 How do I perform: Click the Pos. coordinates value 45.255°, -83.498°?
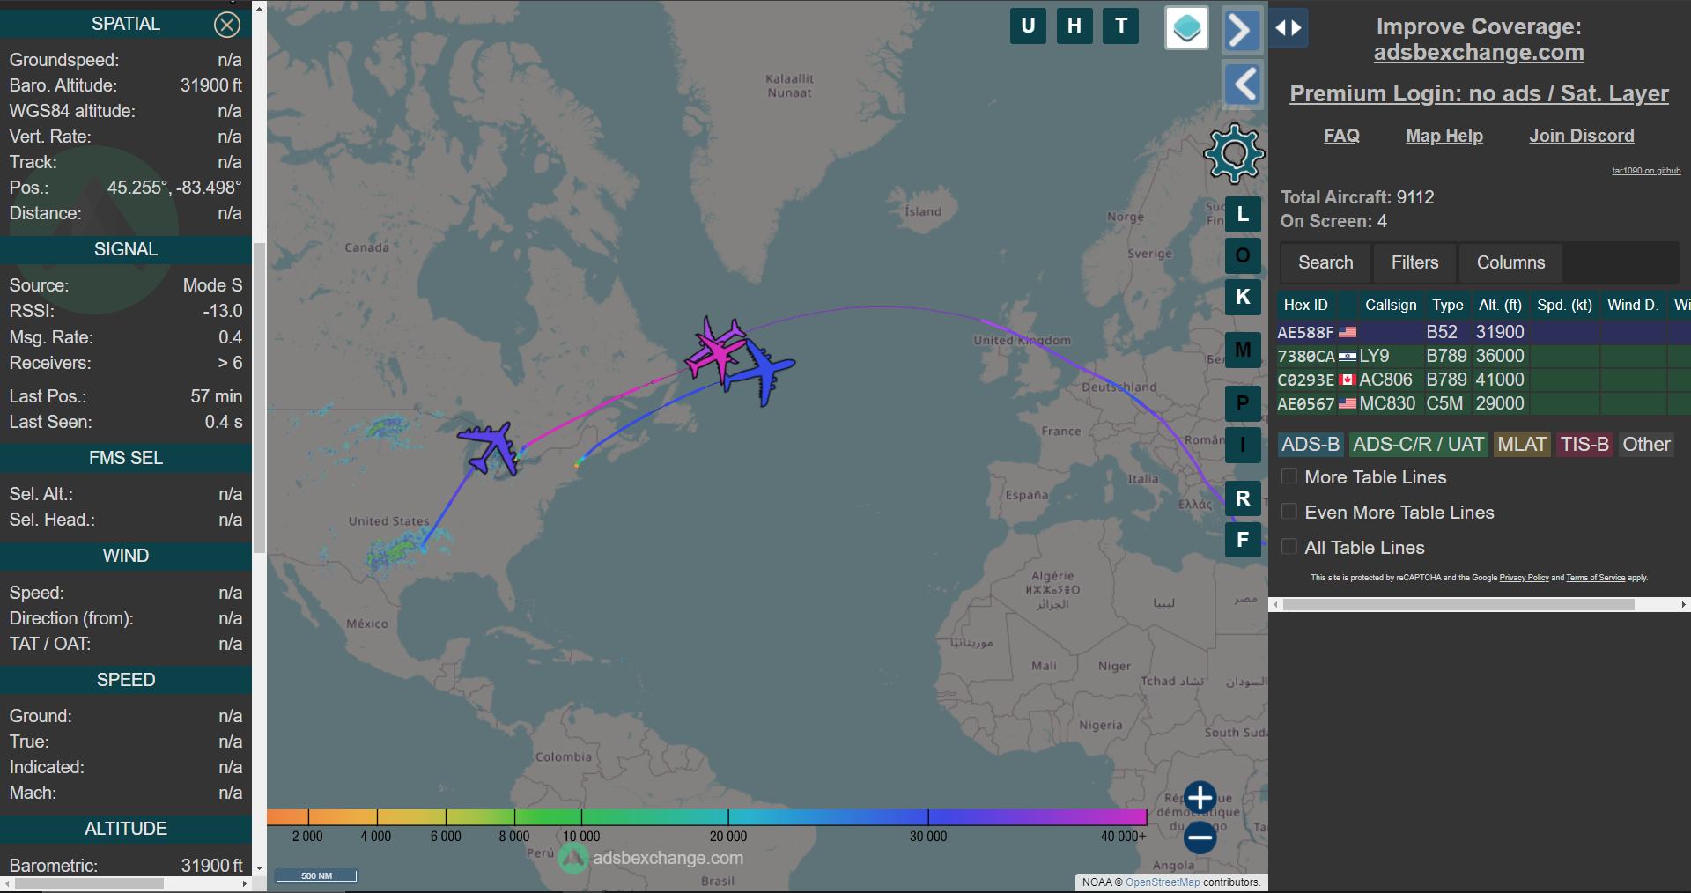[174, 188]
